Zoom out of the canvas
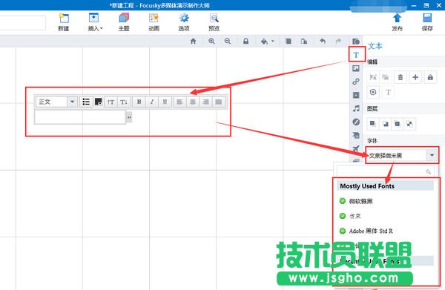Viewport: 445px width, 290px height. [228, 41]
